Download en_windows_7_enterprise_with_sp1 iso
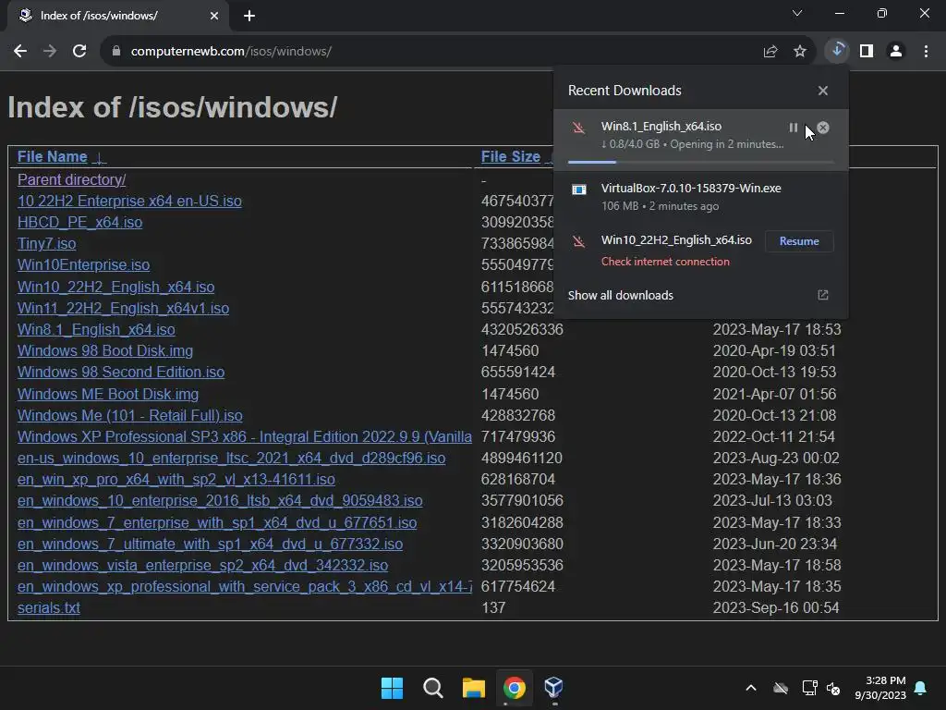The width and height of the screenshot is (946, 710). point(217,523)
